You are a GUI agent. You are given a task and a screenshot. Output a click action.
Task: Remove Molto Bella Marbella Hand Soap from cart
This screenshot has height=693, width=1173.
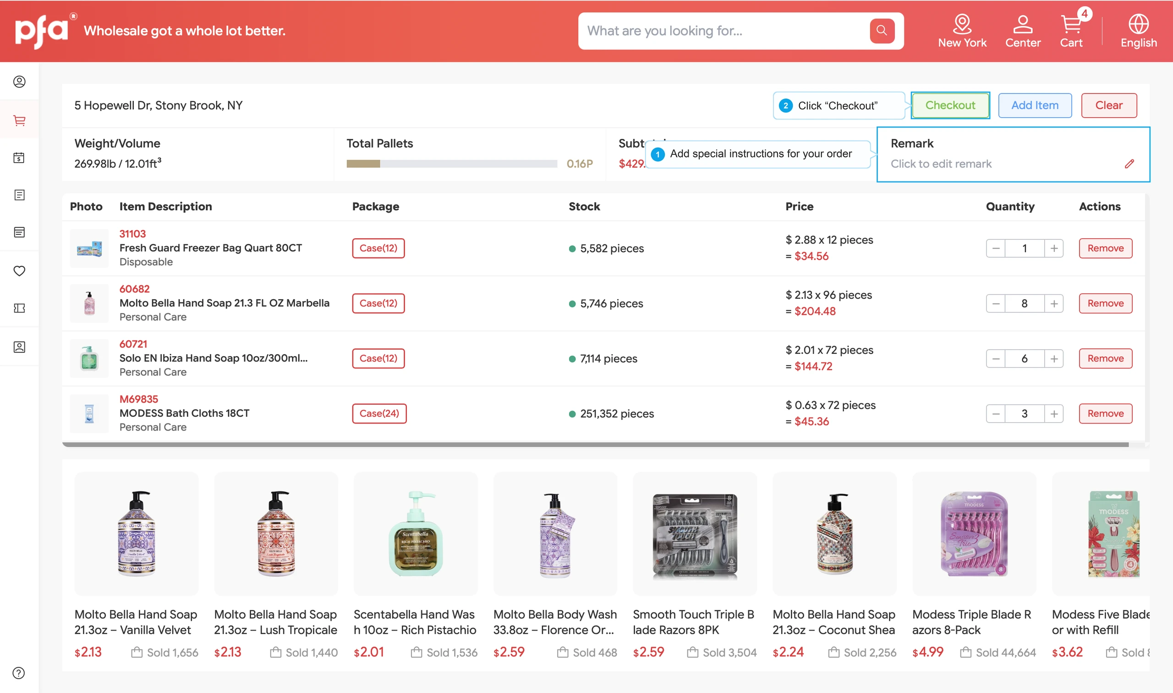pos(1105,303)
